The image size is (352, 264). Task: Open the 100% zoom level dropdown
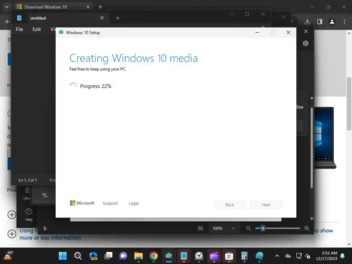tap(223, 228)
